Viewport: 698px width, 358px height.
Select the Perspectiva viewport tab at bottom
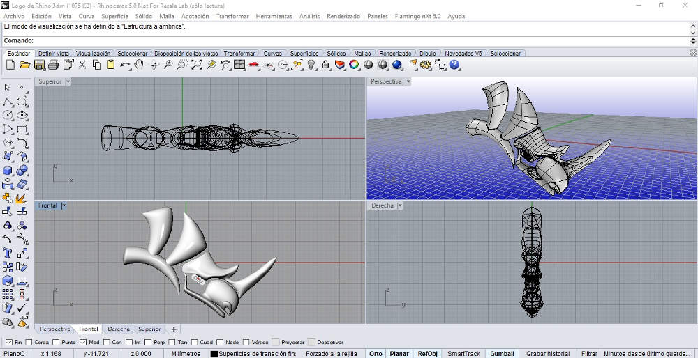[54, 329]
